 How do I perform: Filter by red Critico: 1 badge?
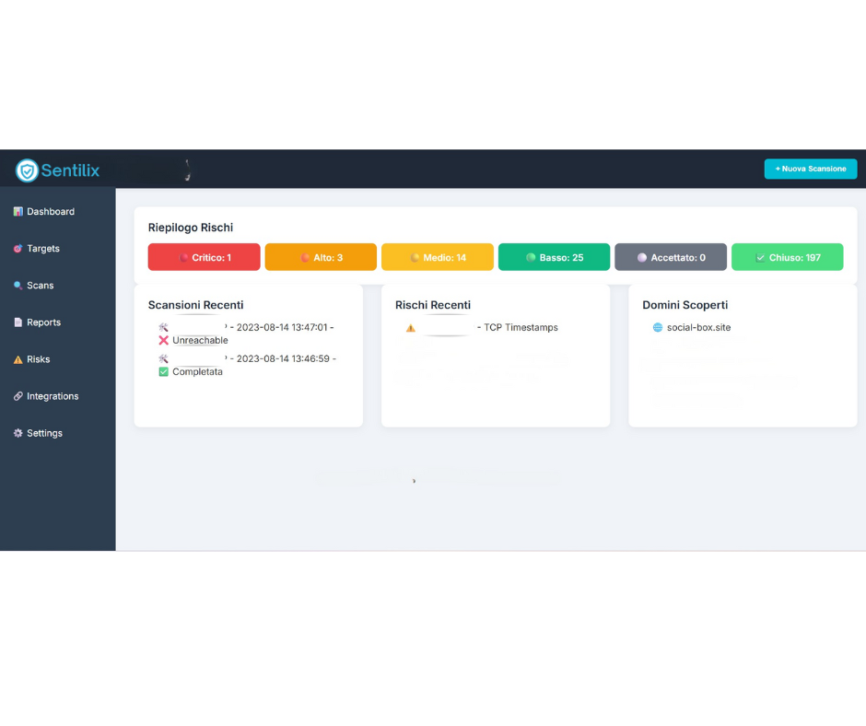[204, 257]
